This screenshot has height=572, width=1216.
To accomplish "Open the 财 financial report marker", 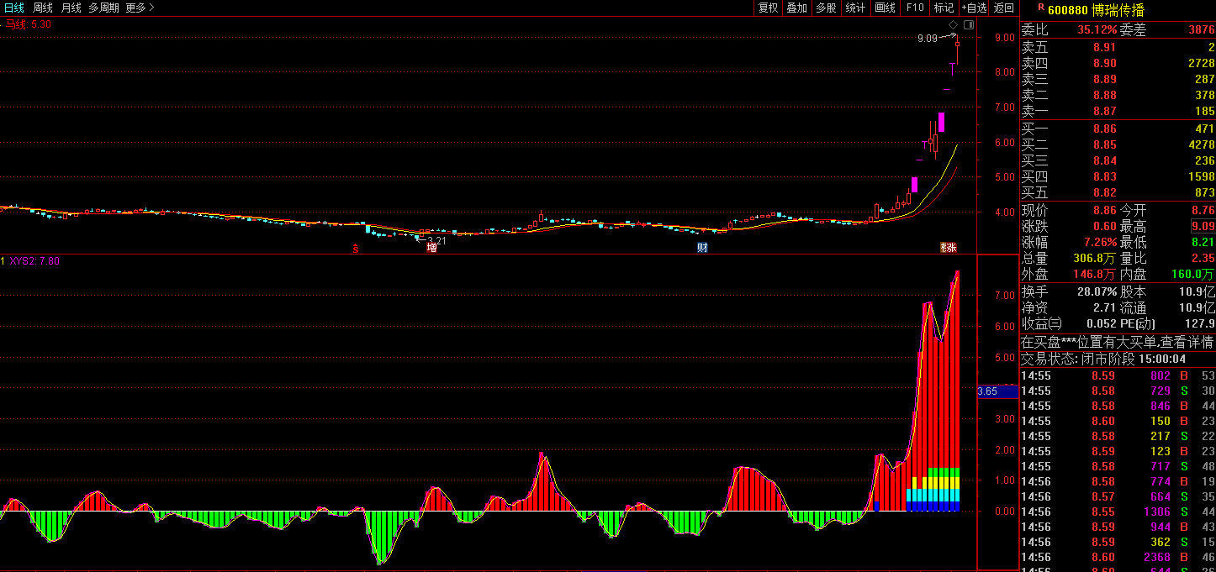I will coord(702,247).
